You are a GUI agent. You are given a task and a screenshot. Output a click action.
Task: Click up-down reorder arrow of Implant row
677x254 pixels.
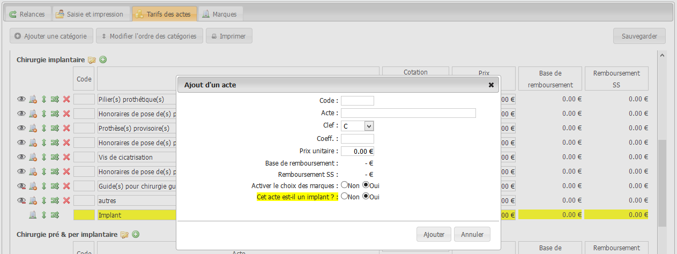44,215
